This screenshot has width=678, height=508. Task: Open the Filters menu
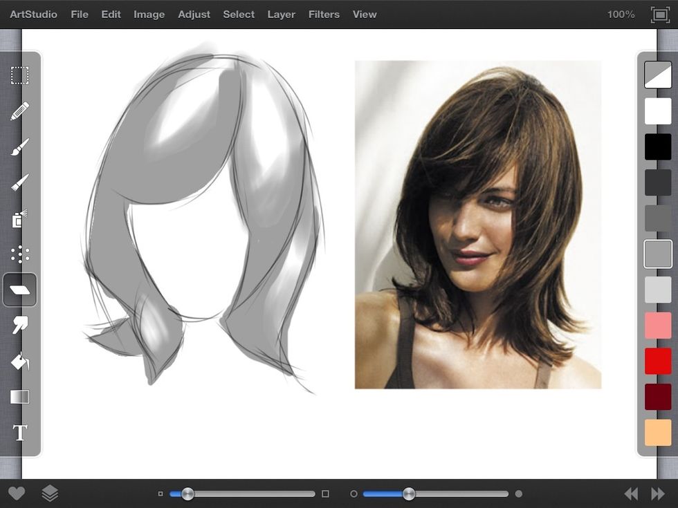[324, 15]
